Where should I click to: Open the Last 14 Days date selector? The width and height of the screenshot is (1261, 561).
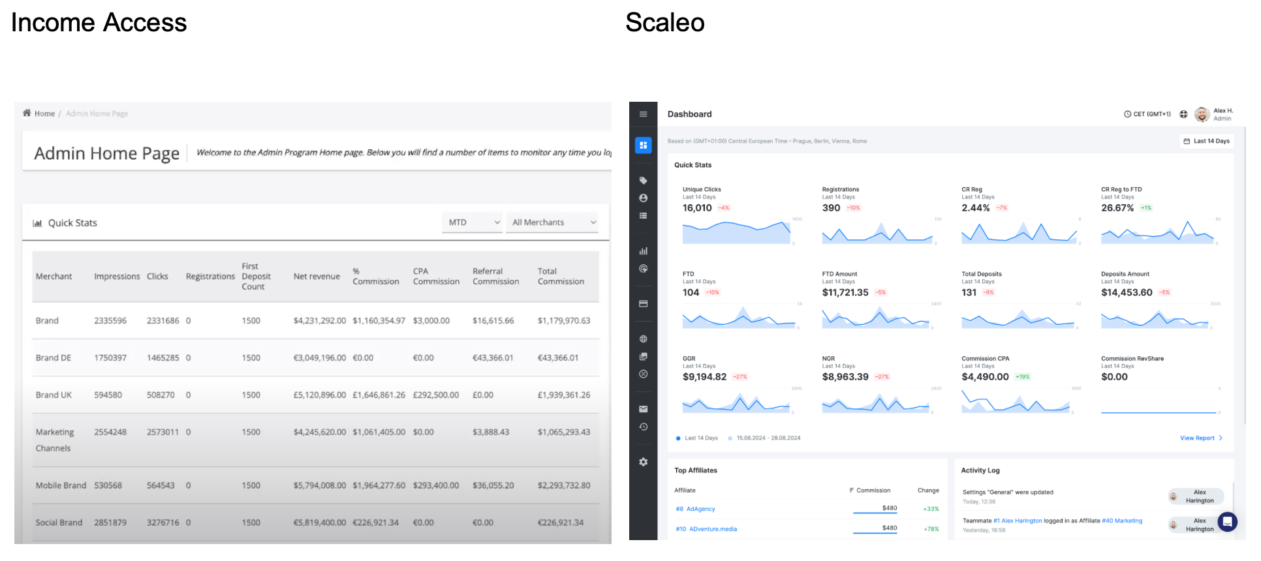coord(1206,141)
